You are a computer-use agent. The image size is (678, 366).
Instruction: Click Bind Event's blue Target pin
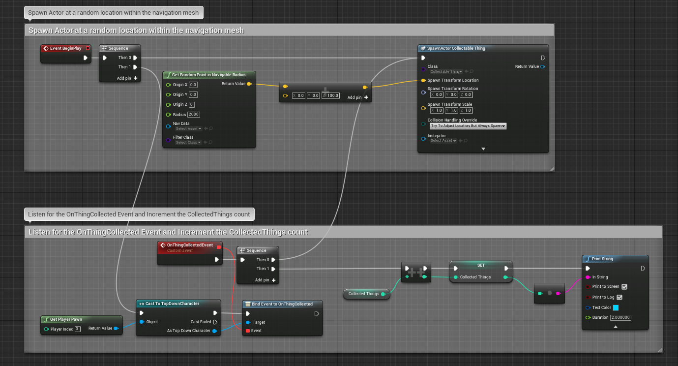tap(248, 322)
